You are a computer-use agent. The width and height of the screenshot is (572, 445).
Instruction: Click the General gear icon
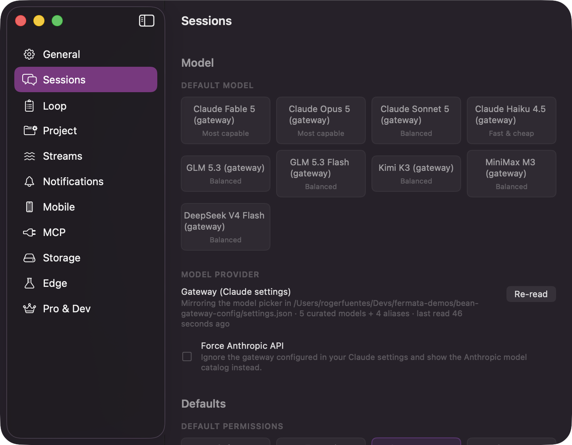29,54
